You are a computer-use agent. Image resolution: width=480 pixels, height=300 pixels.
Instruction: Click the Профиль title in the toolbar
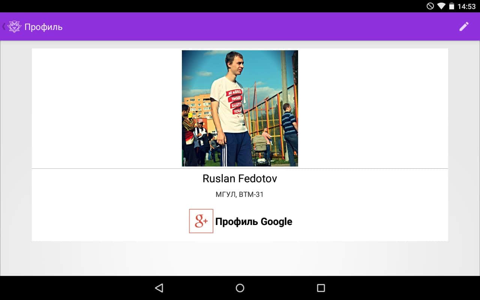43,27
